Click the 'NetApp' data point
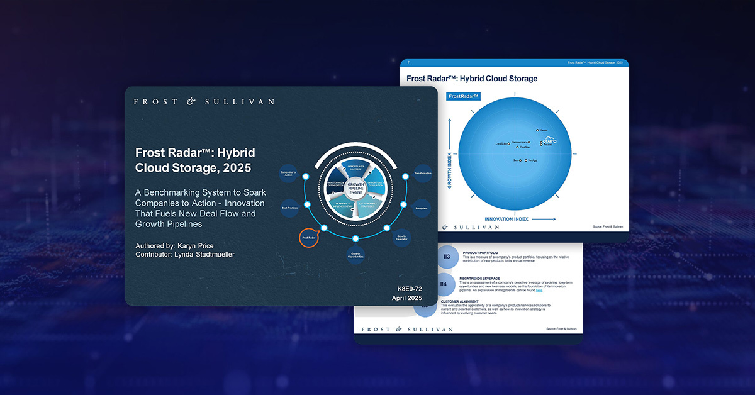 [527, 161]
